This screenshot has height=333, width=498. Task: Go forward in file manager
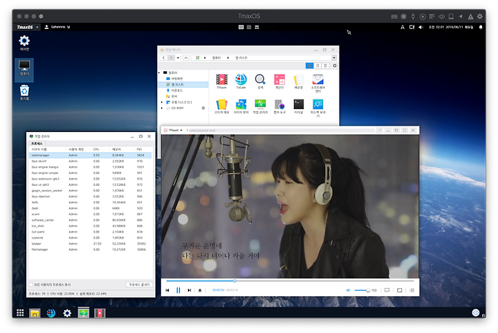pos(172,58)
